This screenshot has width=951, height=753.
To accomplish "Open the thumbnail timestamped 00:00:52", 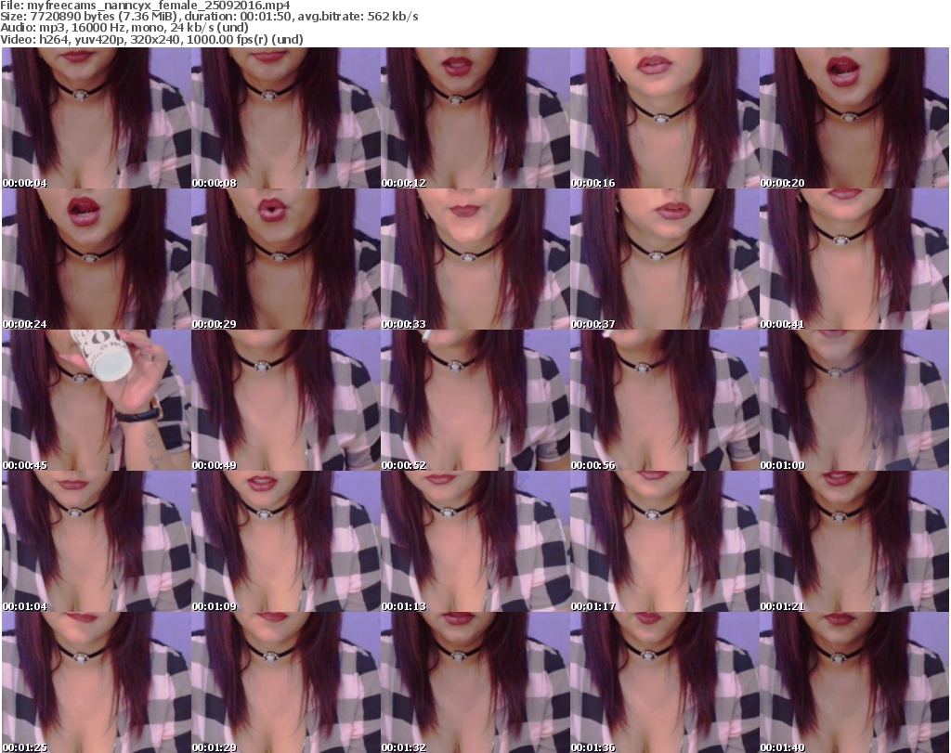I will tap(475, 400).
